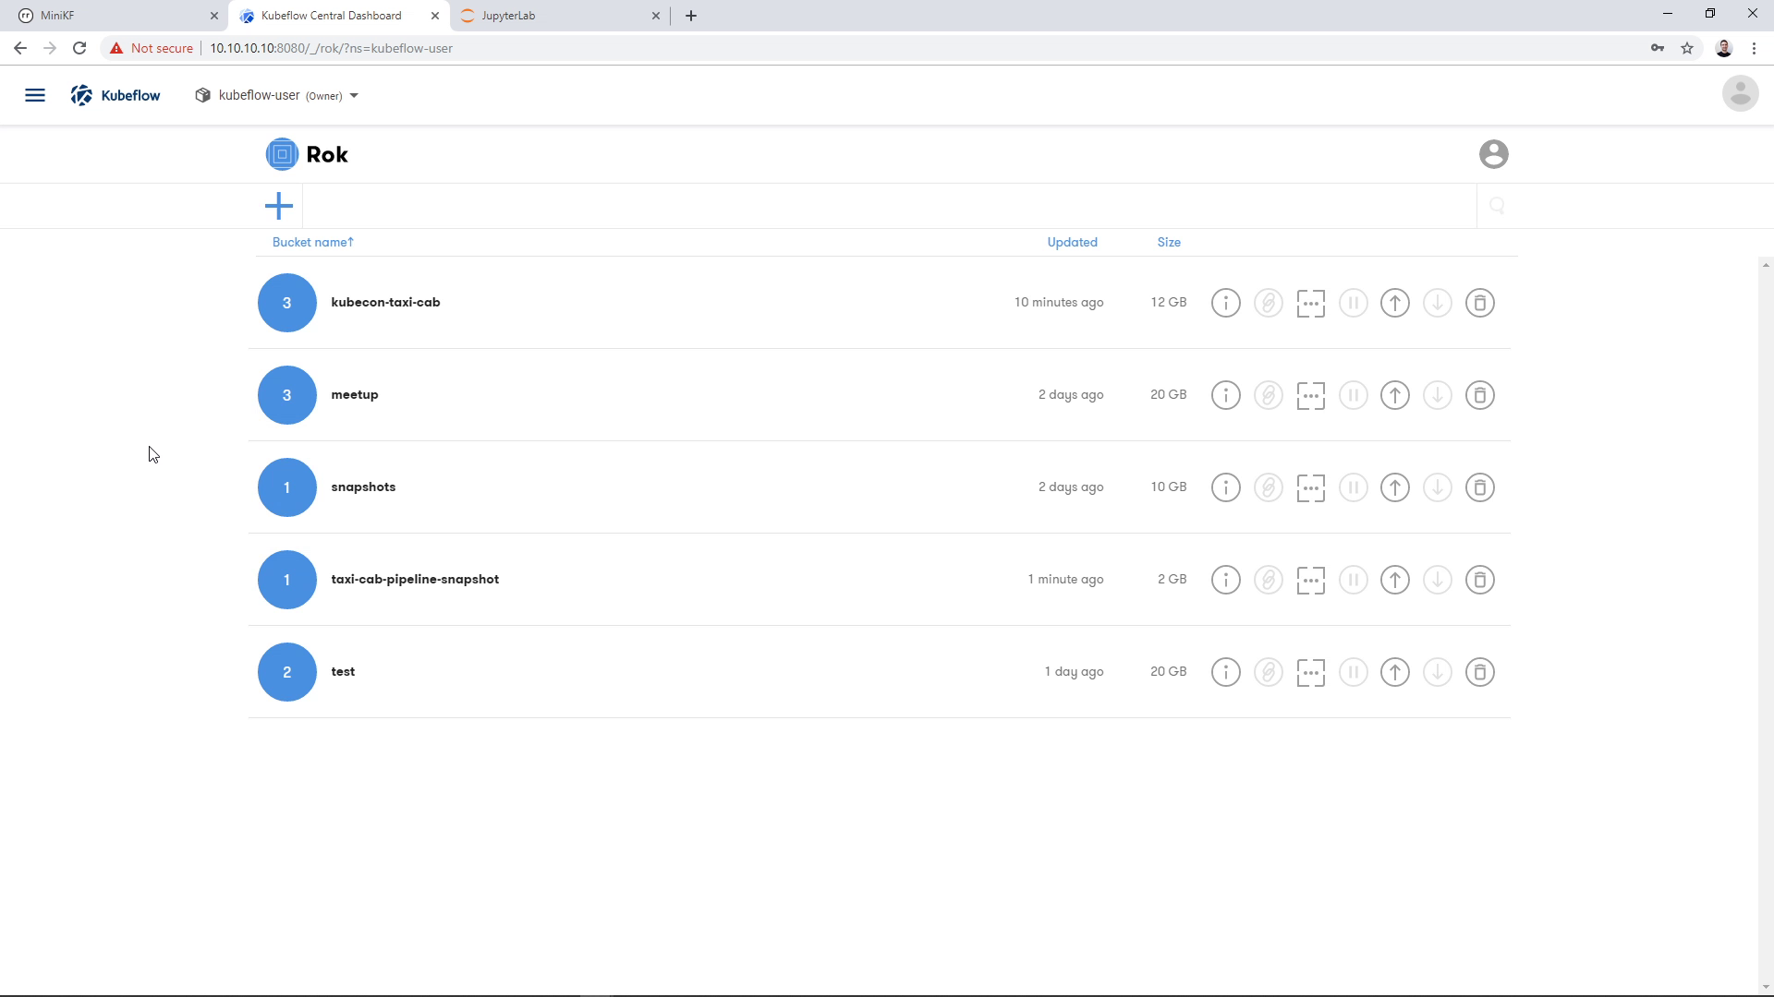Click download arrow in snapshots row
Screen dimensions: 1774x997
1438,487
